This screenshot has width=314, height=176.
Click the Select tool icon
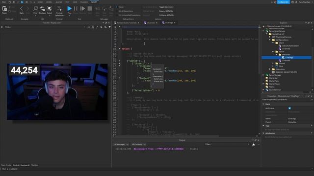(x=50, y=8)
